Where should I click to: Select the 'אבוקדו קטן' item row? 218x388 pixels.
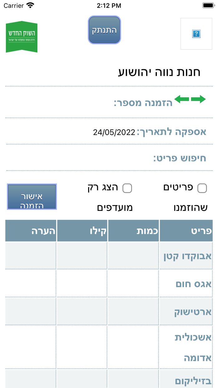coord(186,255)
